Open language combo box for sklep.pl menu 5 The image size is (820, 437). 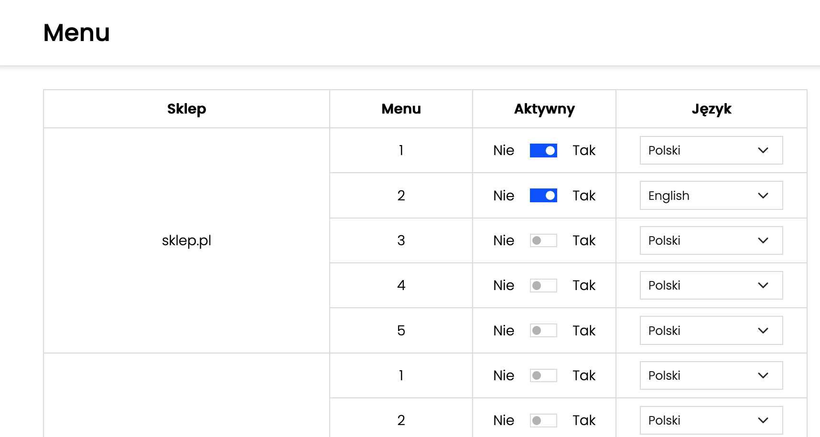(711, 330)
